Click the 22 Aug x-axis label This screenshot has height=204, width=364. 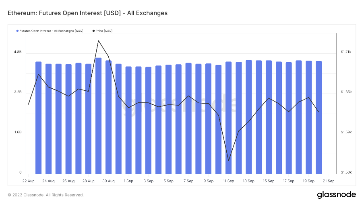(28, 181)
